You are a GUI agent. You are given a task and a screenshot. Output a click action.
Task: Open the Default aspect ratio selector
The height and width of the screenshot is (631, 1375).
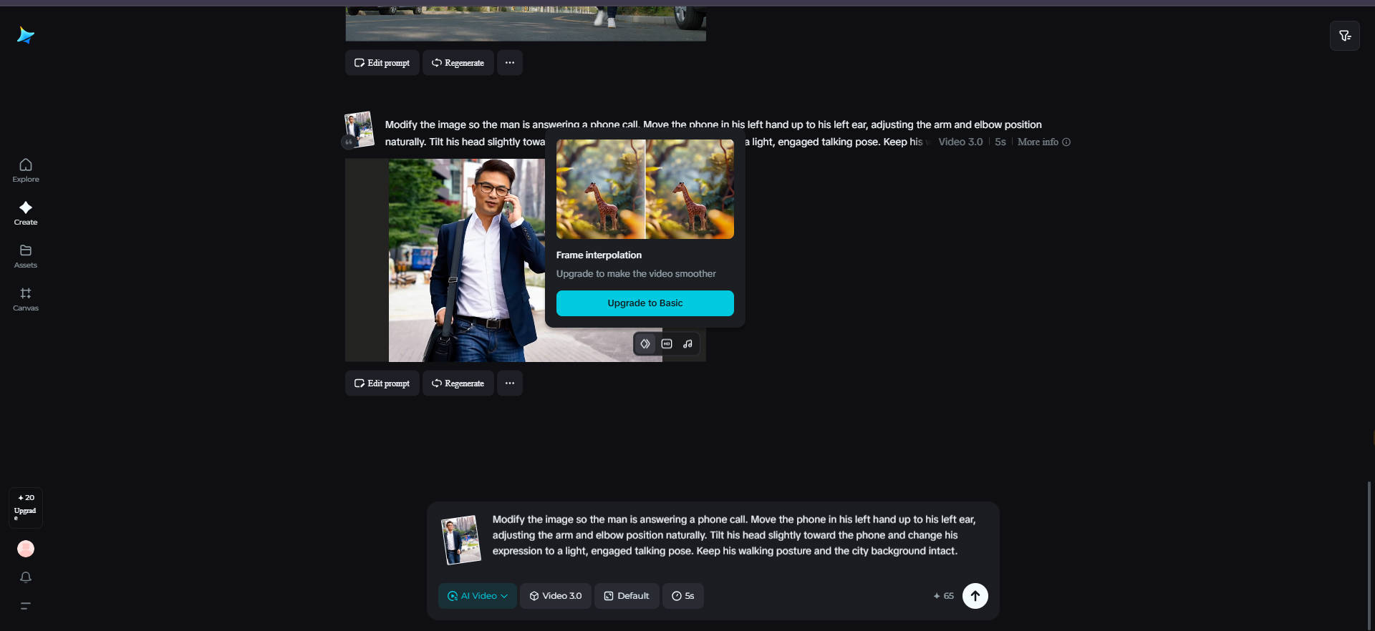click(x=627, y=596)
